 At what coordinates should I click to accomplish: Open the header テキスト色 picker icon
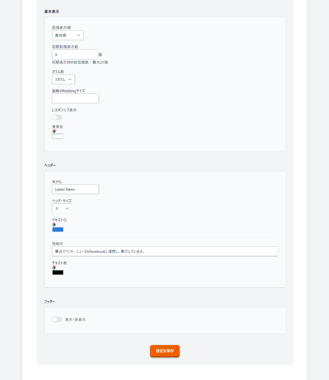pyautogui.click(x=54, y=224)
